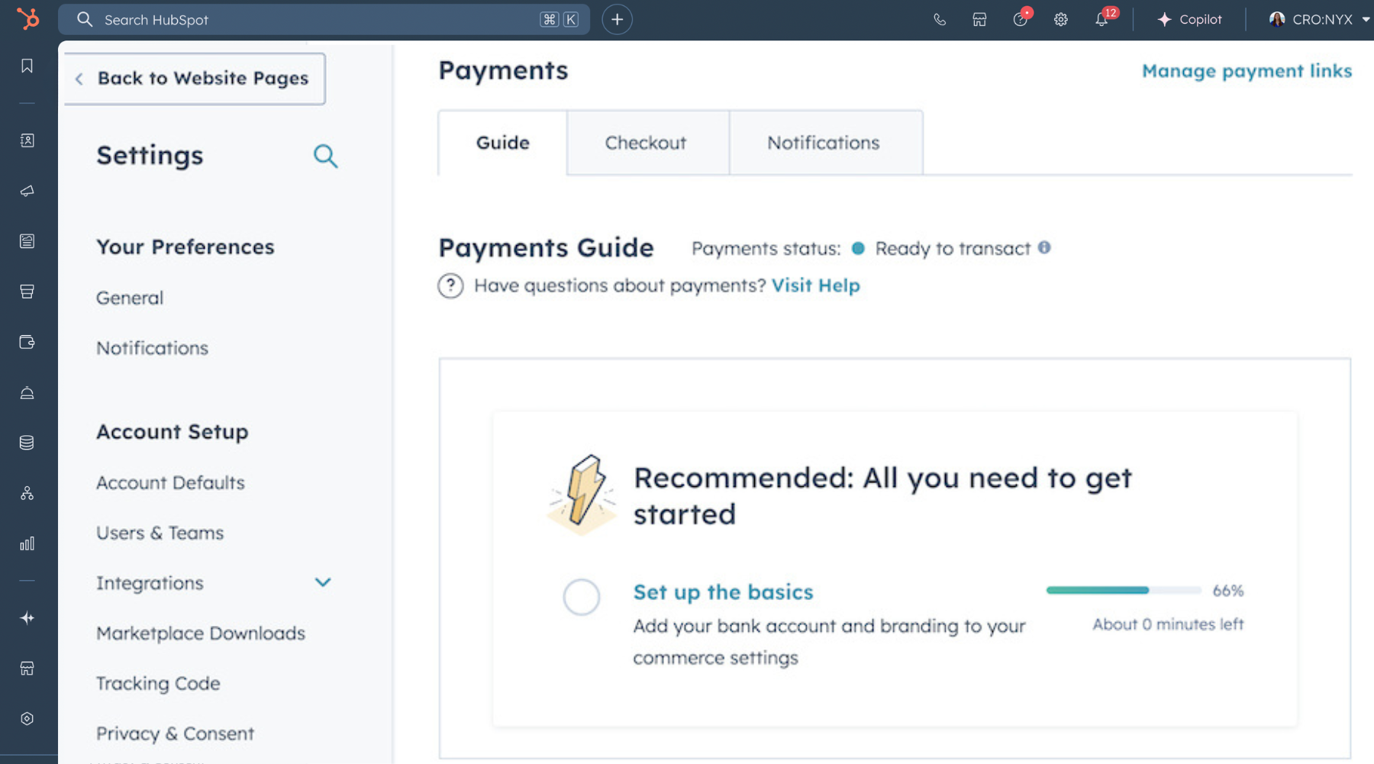Click the settings search magnifier icon
This screenshot has height=764, width=1374.
pos(325,156)
